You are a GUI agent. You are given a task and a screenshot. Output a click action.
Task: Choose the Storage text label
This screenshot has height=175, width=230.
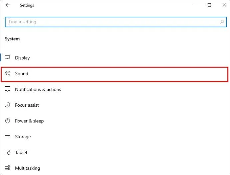point(23,137)
